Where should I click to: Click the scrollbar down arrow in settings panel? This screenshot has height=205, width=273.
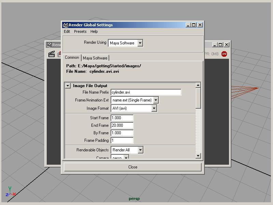click(x=198, y=156)
